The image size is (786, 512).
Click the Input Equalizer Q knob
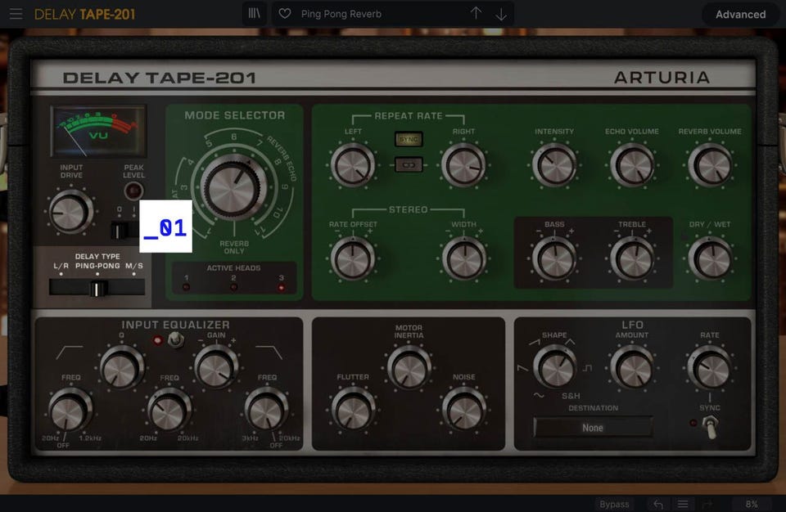(122, 367)
